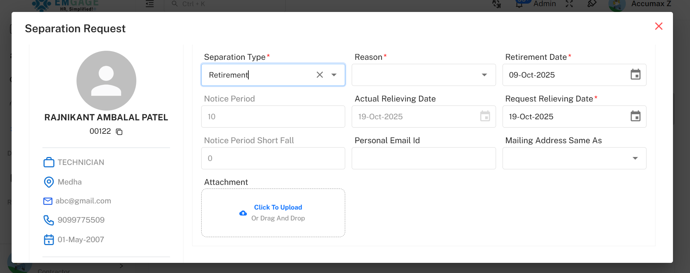Clear the Separation Type selection
690x273 pixels.
pyautogui.click(x=319, y=75)
